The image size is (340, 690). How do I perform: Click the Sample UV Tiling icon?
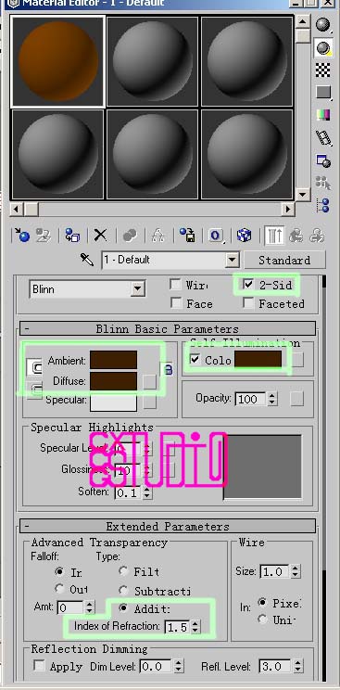323,93
